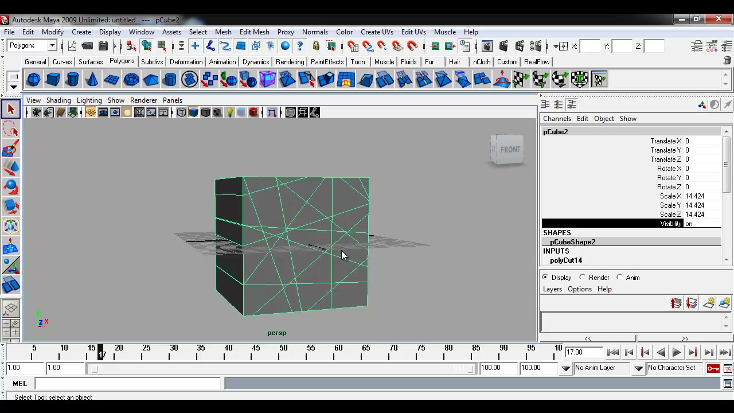
Task: Choose the Lasso Select tool
Action: point(10,129)
